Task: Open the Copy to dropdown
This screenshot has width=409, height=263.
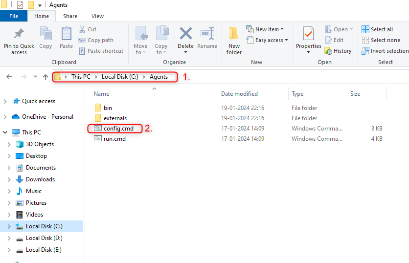Action: coord(161,49)
